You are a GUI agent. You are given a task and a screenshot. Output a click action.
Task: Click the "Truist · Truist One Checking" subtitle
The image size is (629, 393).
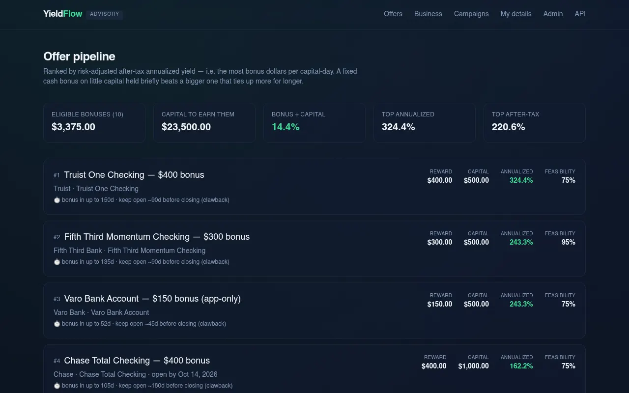point(96,189)
